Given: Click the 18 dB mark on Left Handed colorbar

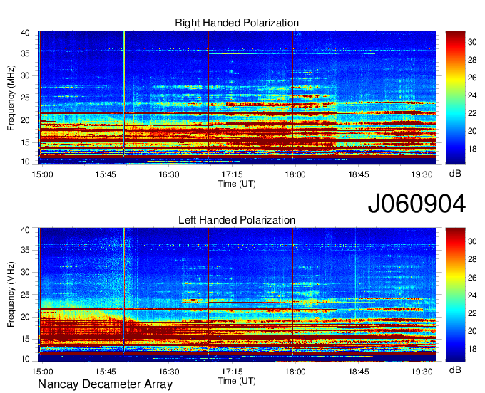Looking at the screenshot, I should pyautogui.click(x=472, y=349).
